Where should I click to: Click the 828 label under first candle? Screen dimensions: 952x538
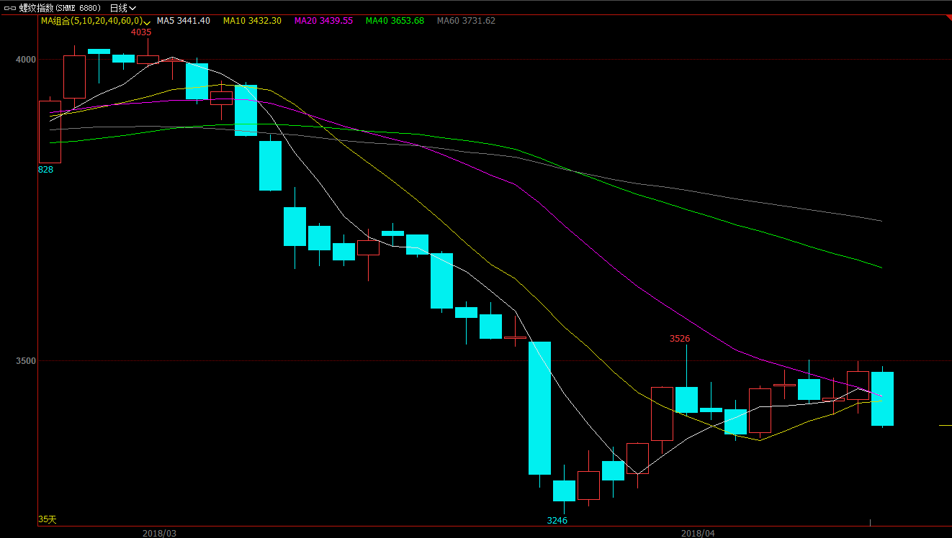(45, 169)
